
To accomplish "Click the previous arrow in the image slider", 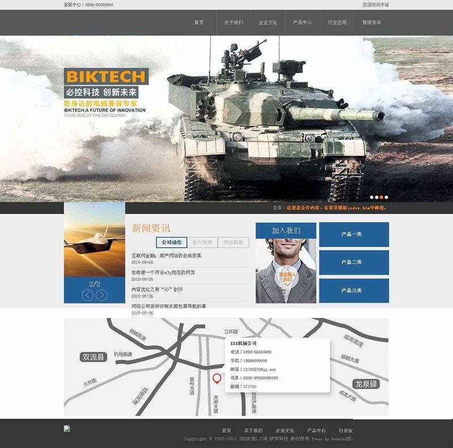I will [87, 295].
